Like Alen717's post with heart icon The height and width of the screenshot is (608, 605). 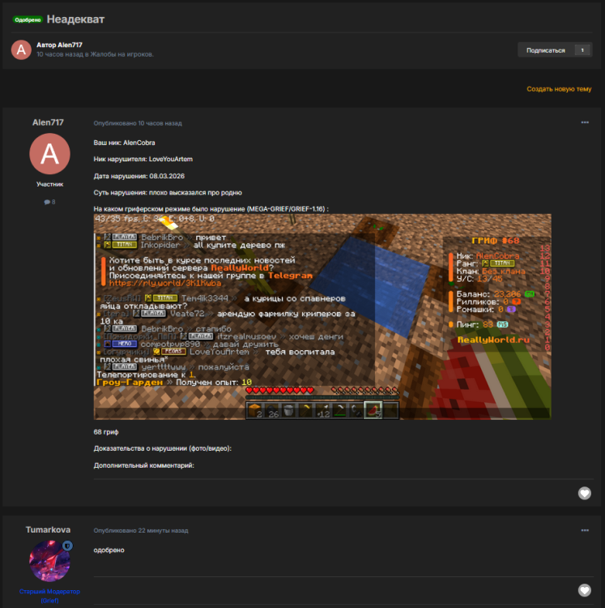(x=585, y=493)
